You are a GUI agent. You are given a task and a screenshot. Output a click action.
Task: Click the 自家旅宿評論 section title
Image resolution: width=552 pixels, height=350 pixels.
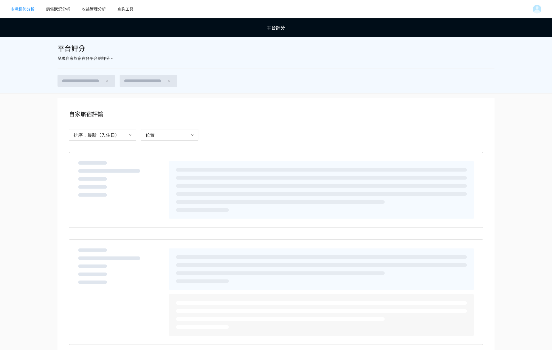86,114
